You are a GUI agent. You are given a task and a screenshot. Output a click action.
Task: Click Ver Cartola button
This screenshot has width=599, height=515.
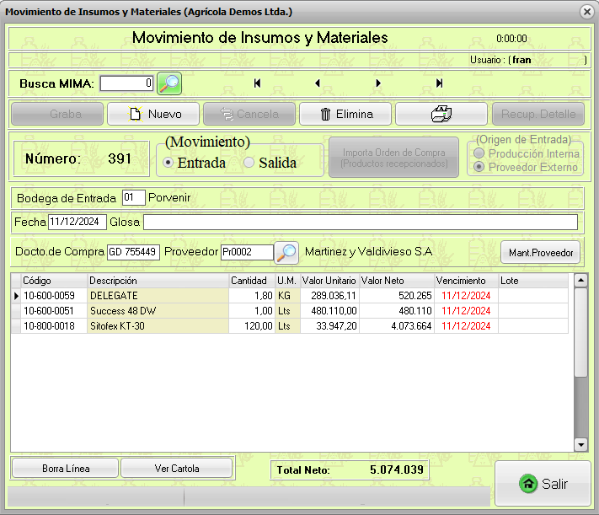point(176,469)
